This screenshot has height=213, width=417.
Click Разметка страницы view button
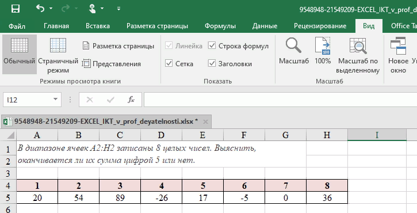(x=118, y=46)
